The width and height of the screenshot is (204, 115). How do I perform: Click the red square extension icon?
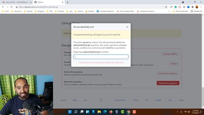[180, 7]
